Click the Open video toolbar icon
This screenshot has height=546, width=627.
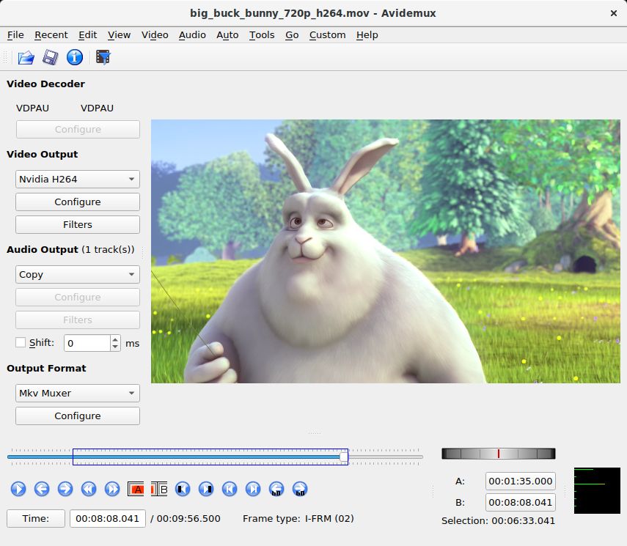coord(25,57)
